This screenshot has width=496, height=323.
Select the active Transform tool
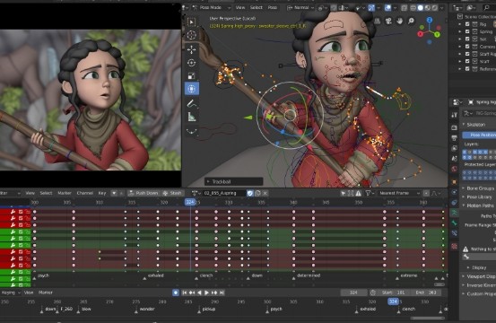(192, 89)
